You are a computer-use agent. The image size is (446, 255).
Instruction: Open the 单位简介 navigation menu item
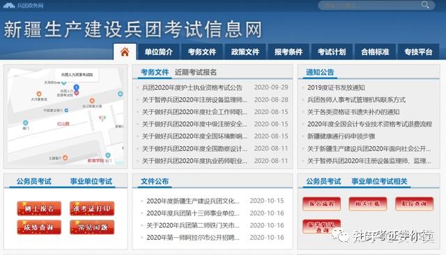point(158,52)
